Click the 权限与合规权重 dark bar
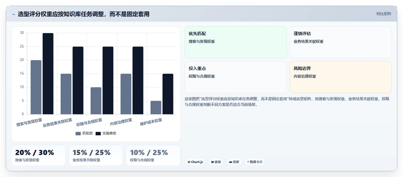The height and width of the screenshot is (177, 403). point(108,81)
